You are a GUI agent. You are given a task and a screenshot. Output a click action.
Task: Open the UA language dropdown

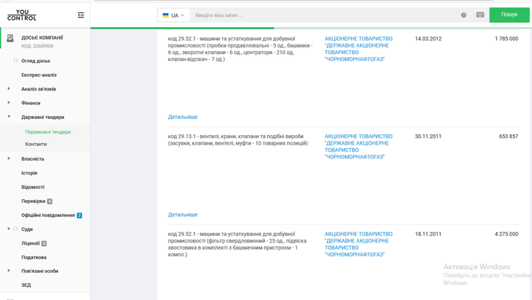[x=173, y=15]
